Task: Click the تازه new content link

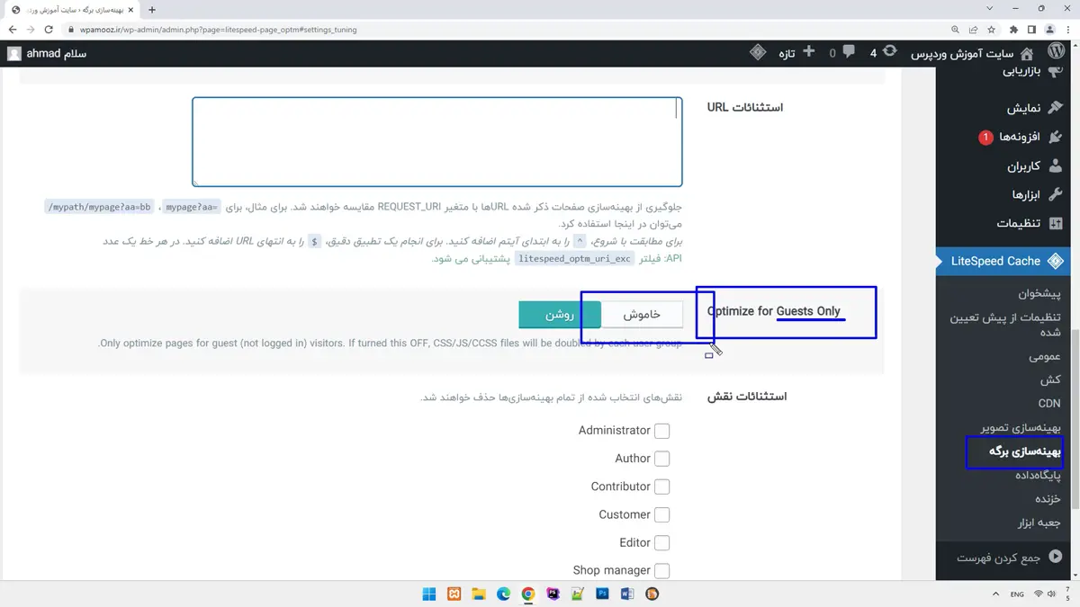Action: [786, 53]
